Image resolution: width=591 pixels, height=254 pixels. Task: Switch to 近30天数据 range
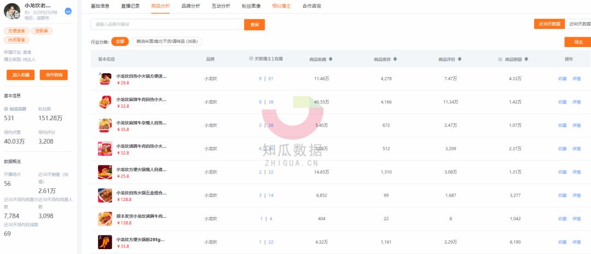click(549, 23)
